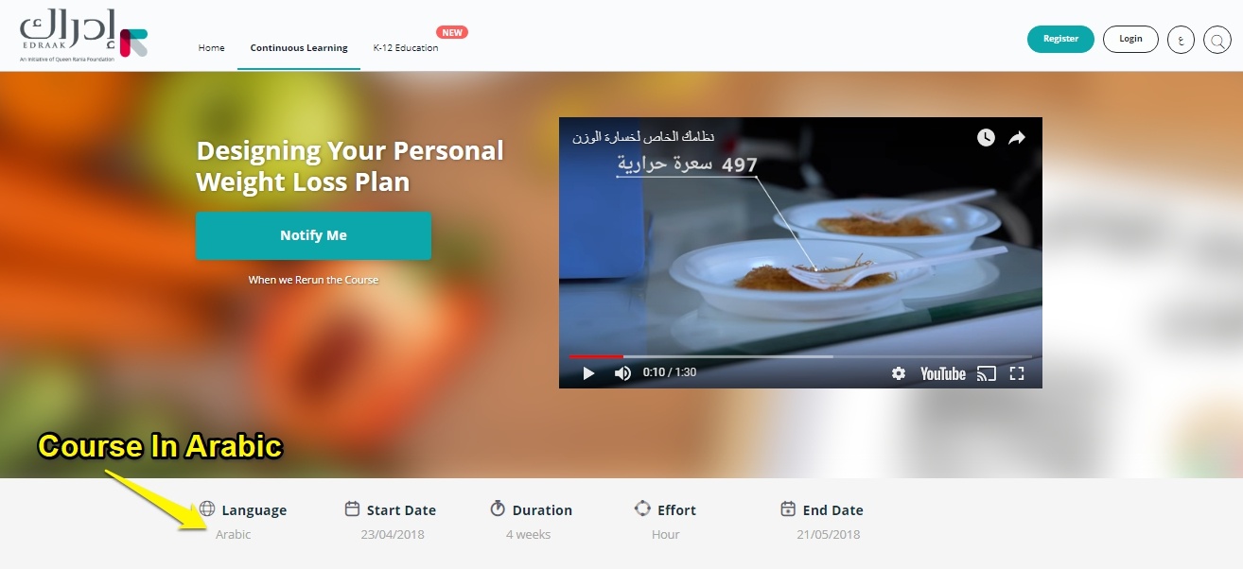Play the course video

point(588,373)
